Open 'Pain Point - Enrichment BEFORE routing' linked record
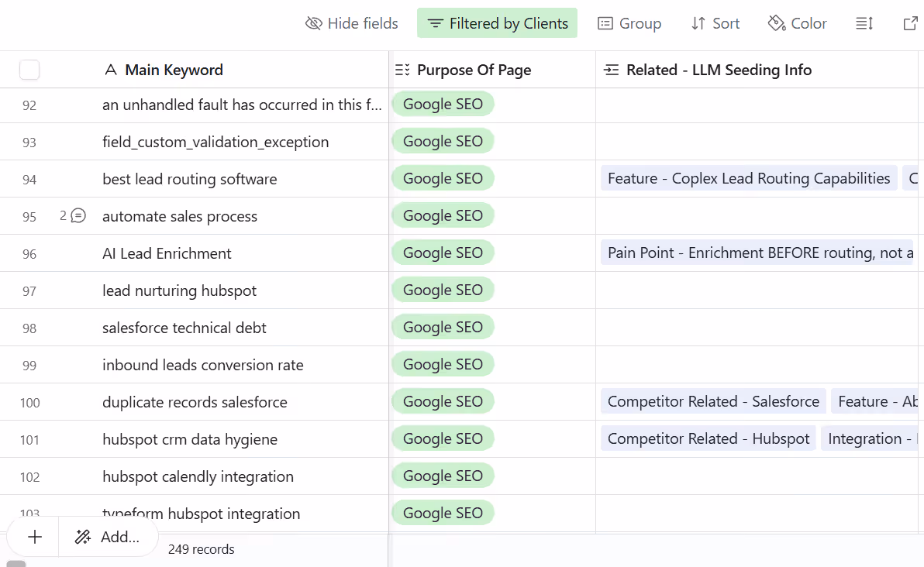This screenshot has height=567, width=924. (x=758, y=253)
